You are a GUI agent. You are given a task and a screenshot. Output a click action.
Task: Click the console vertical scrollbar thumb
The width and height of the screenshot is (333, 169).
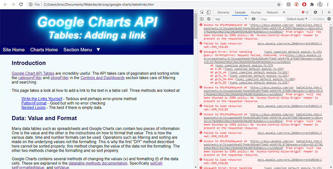point(331,66)
